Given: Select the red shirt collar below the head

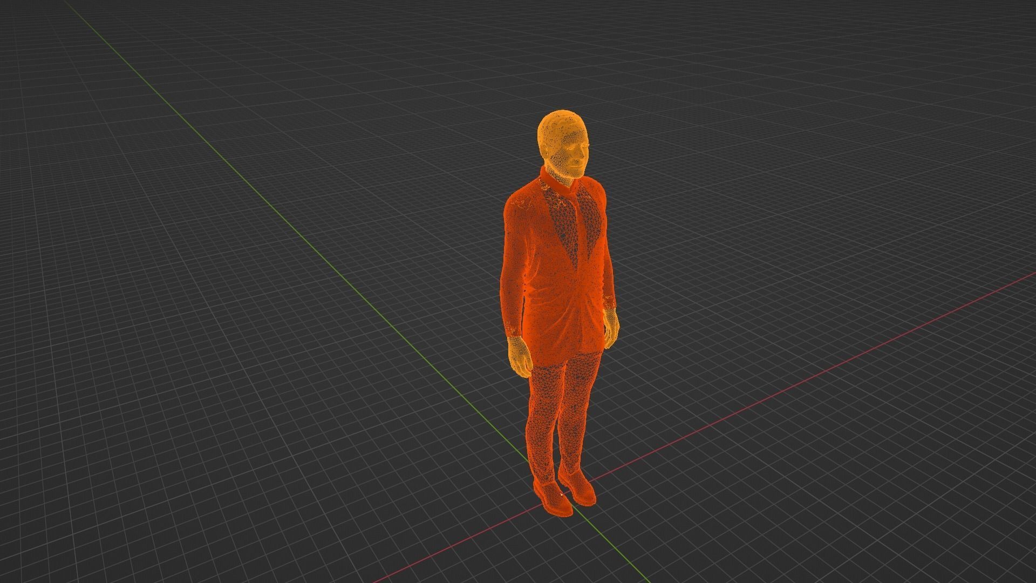Looking at the screenshot, I should (558, 181).
